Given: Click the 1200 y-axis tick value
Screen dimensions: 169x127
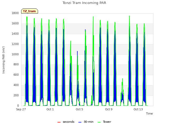Looking at the screenshot, I should tap(15, 44).
